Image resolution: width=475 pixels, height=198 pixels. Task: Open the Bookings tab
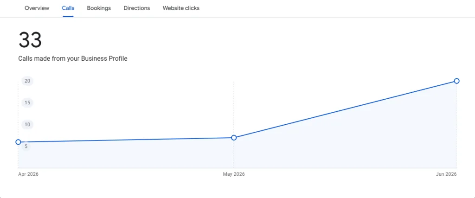click(x=99, y=8)
